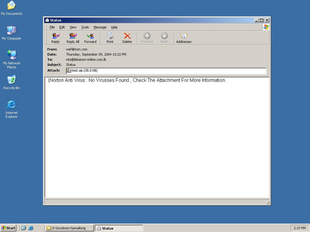
Task: Open the View menu
Action: pos(73,27)
